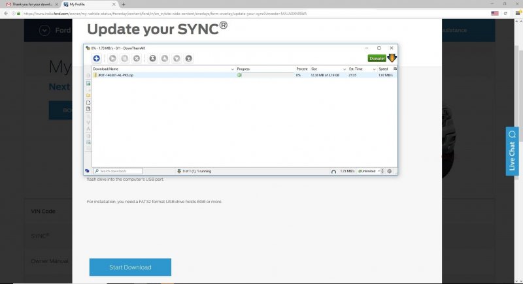Close the My Profile browser tab

[114, 5]
